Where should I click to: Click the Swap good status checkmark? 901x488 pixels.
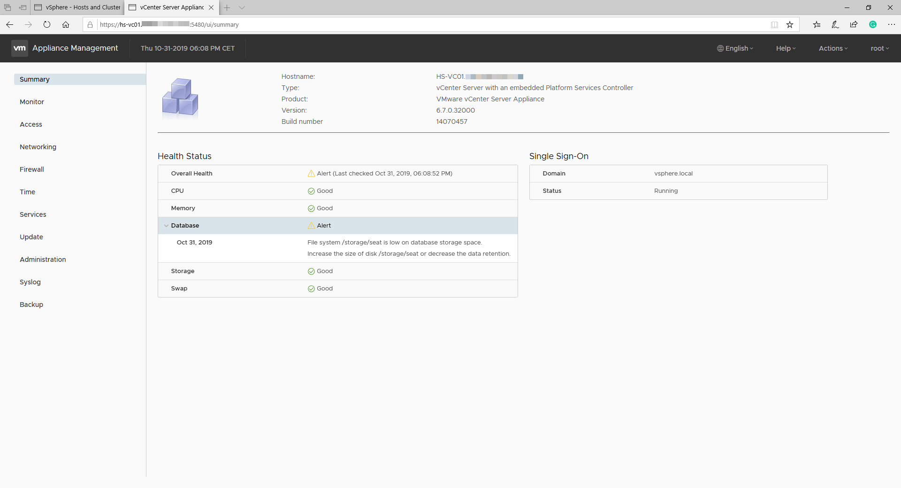coord(311,289)
